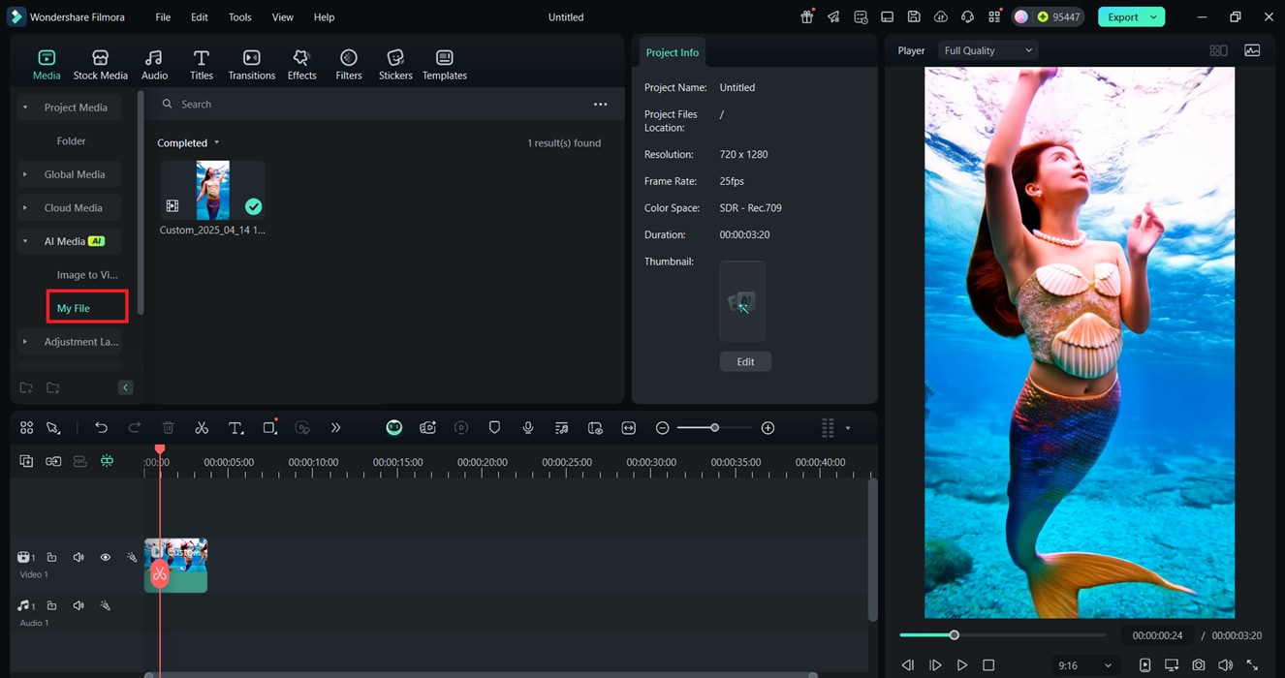The height and width of the screenshot is (678, 1285).
Task: Click the picture scope icon in player header
Action: click(1252, 50)
